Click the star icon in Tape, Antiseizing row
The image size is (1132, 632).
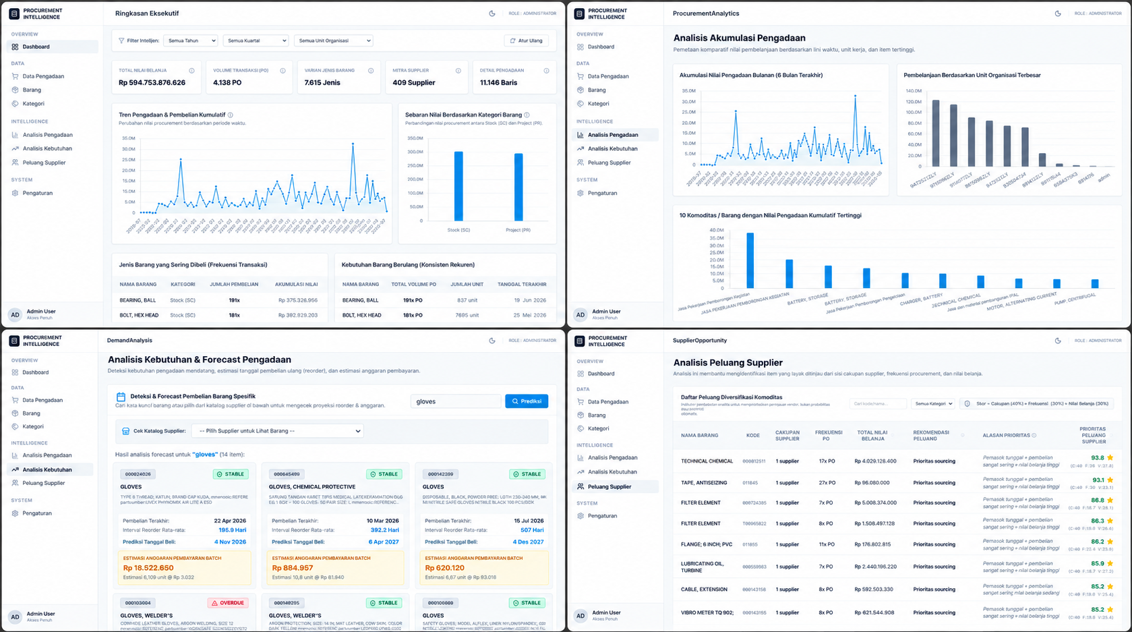[x=1110, y=480]
